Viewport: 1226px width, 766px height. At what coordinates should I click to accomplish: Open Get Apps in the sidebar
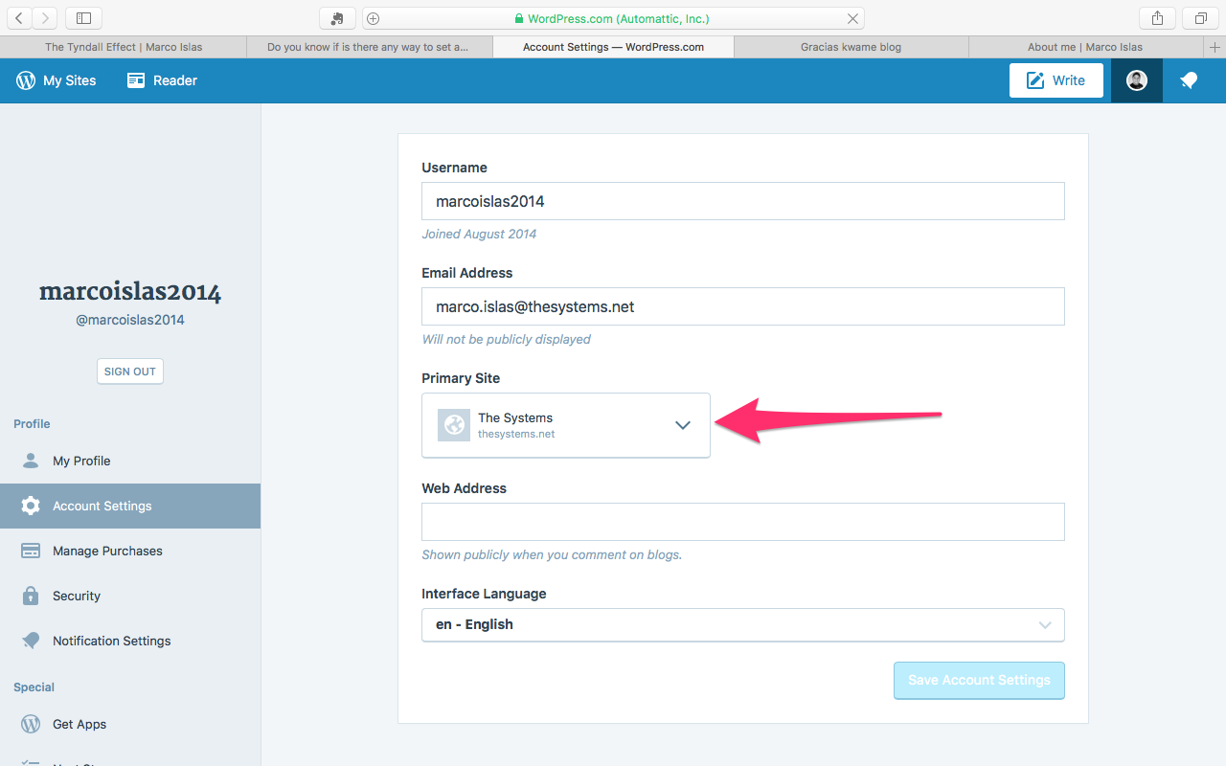tap(130, 724)
